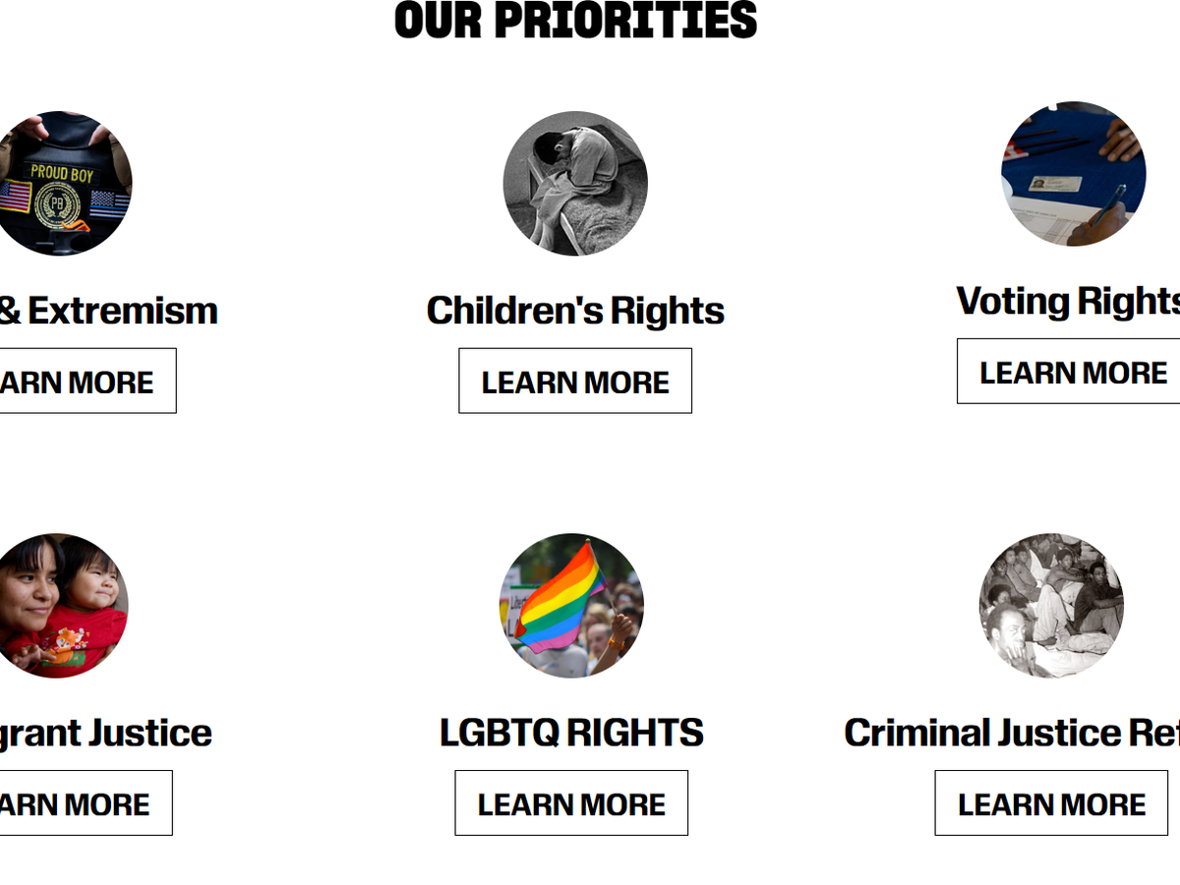Click the Immigrant Justice heading text
The image size is (1180, 885).
tap(104, 733)
